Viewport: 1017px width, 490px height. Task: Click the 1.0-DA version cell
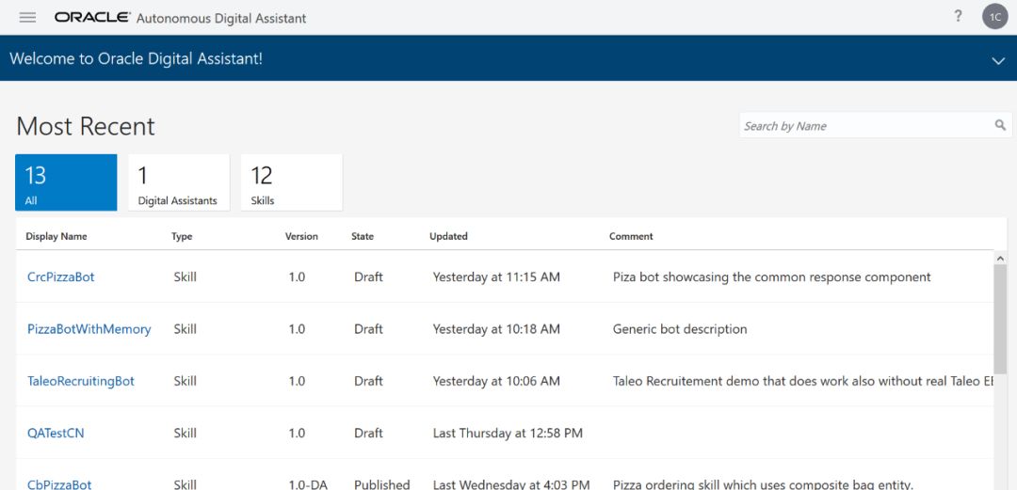coord(308,484)
